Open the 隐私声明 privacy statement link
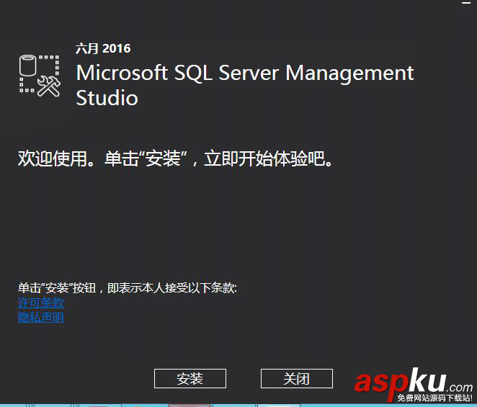 pyautogui.click(x=41, y=317)
